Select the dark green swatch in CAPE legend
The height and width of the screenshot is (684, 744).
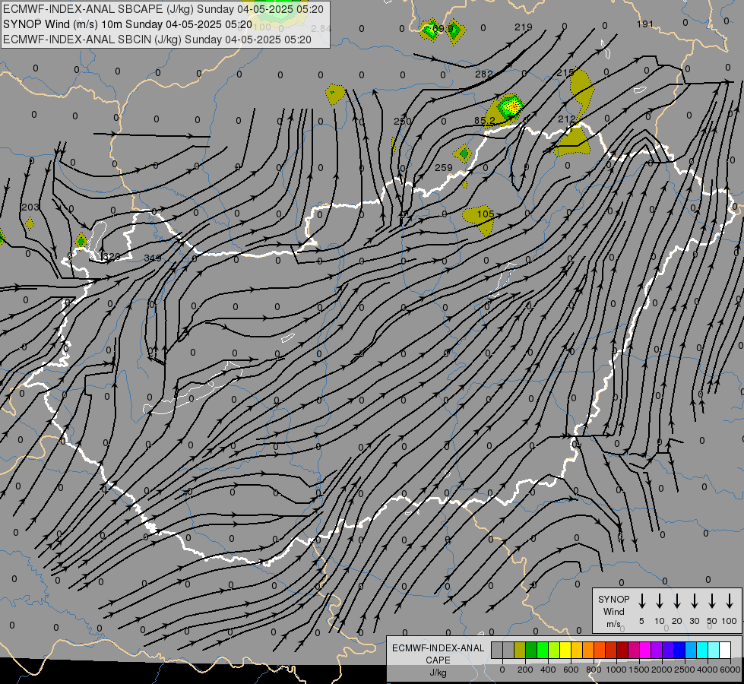(531, 650)
